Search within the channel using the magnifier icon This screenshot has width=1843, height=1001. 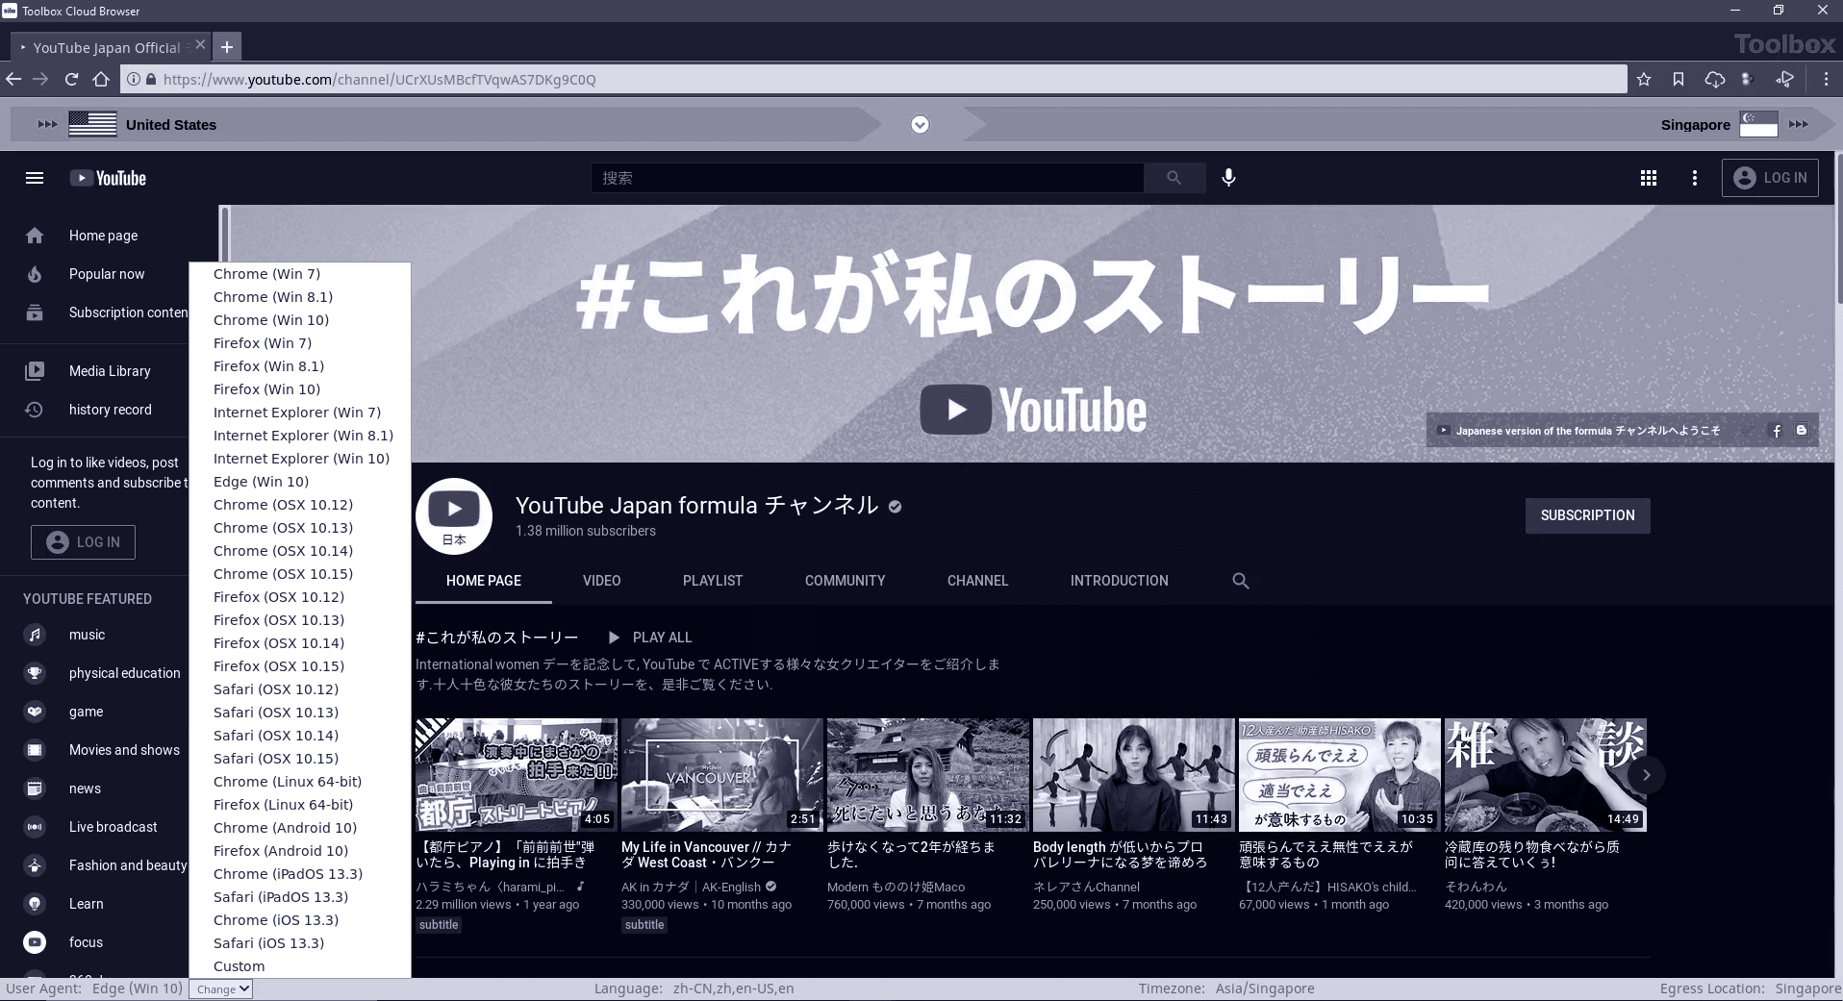1241,581
